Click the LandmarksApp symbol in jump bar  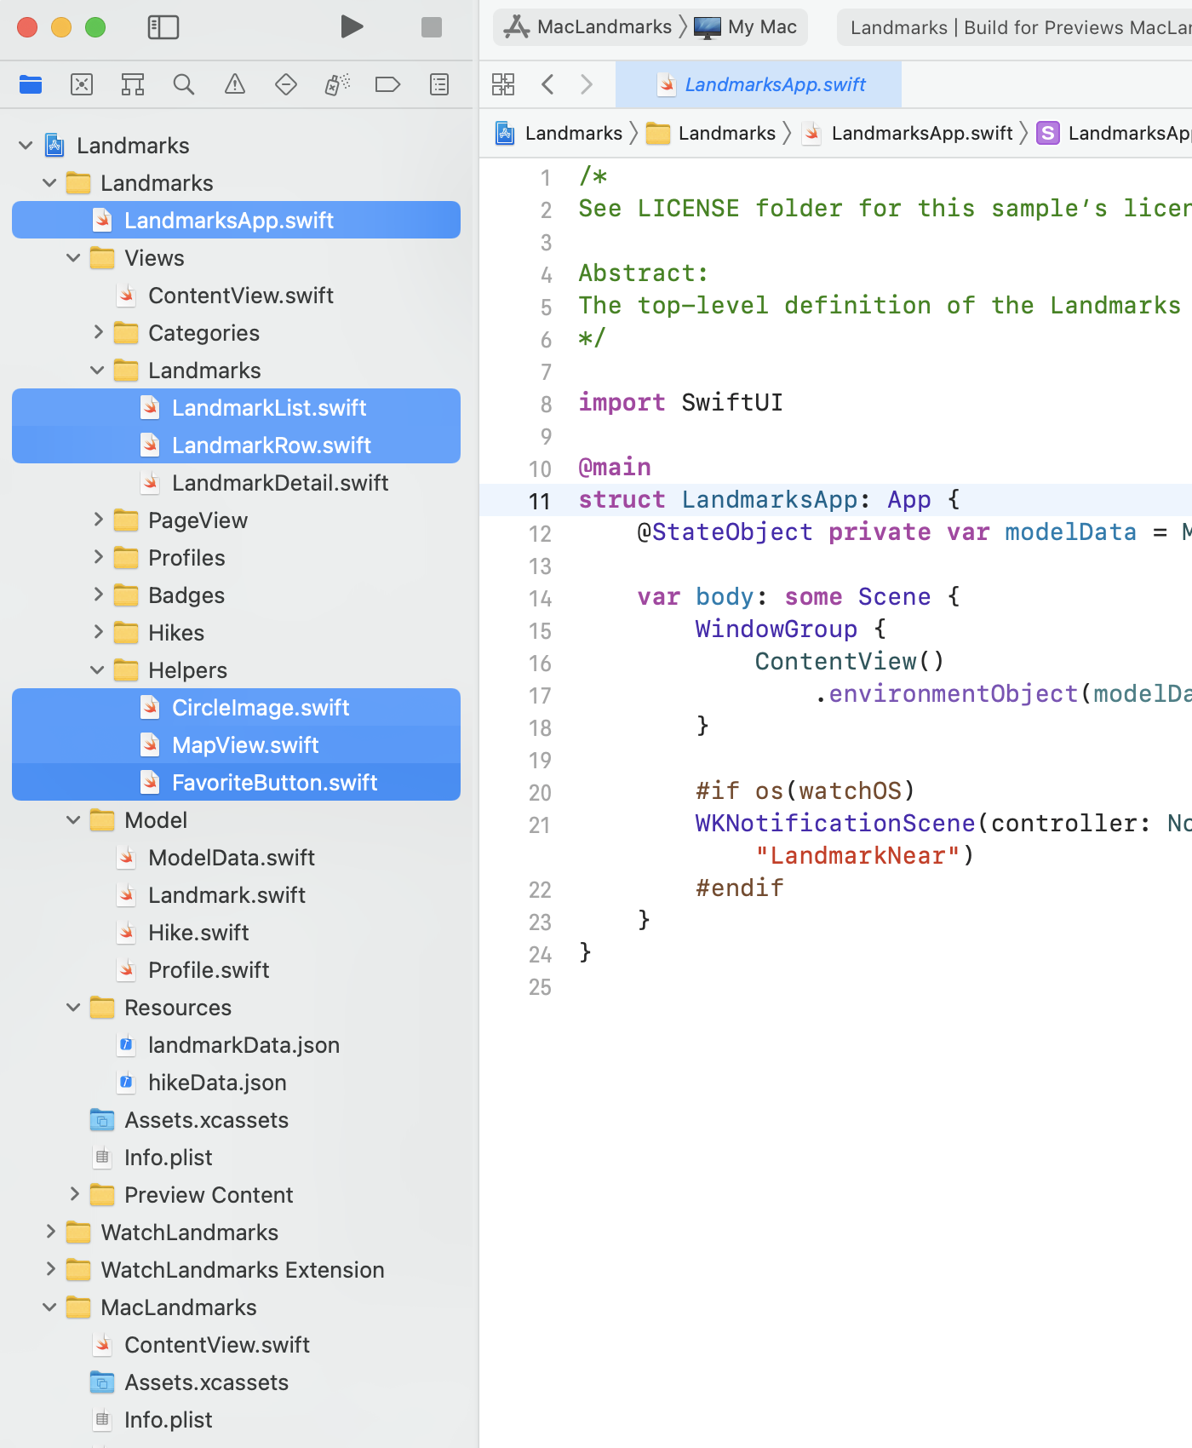point(1114,133)
